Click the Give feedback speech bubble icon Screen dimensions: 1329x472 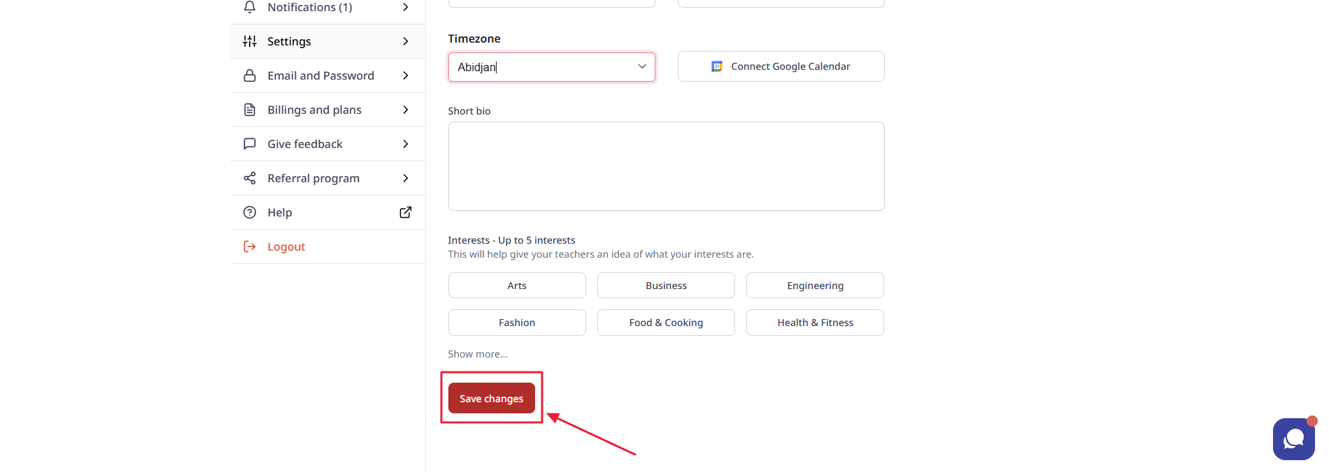250,144
